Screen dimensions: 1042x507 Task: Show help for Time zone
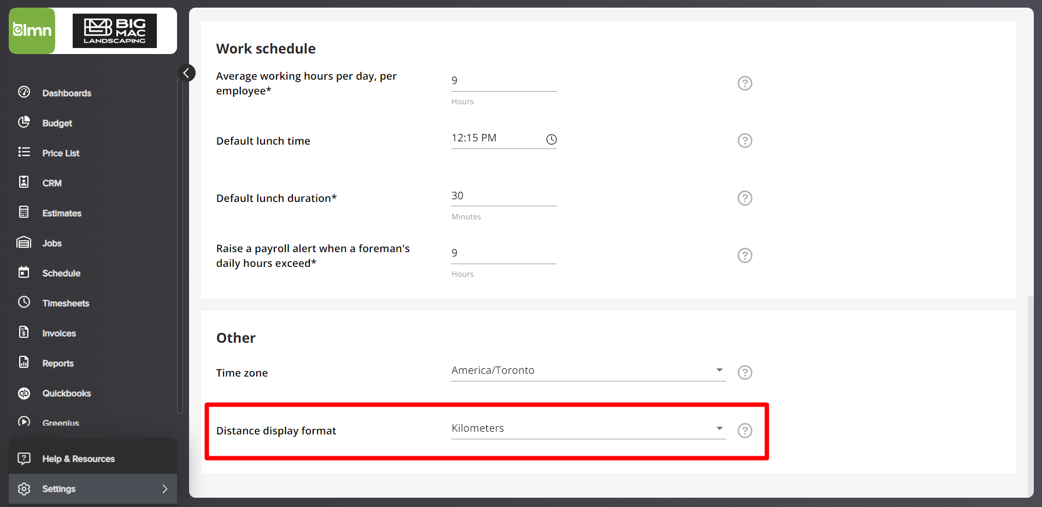[x=745, y=372]
